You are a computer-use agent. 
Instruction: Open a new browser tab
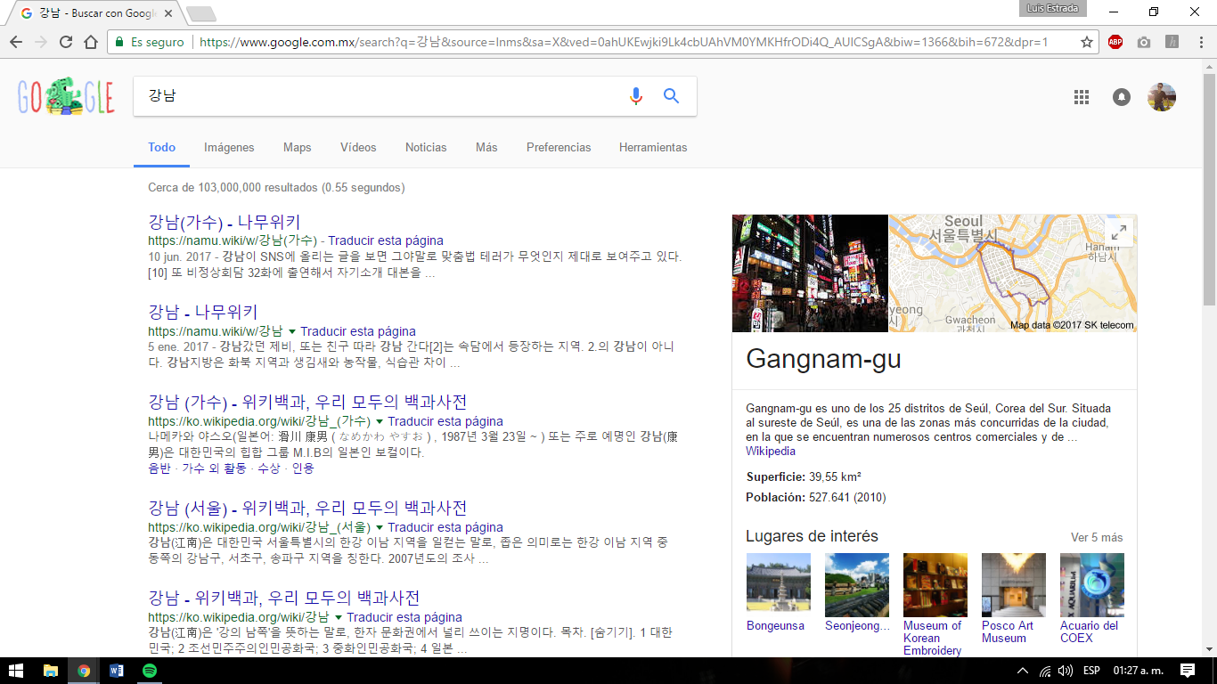click(x=200, y=13)
